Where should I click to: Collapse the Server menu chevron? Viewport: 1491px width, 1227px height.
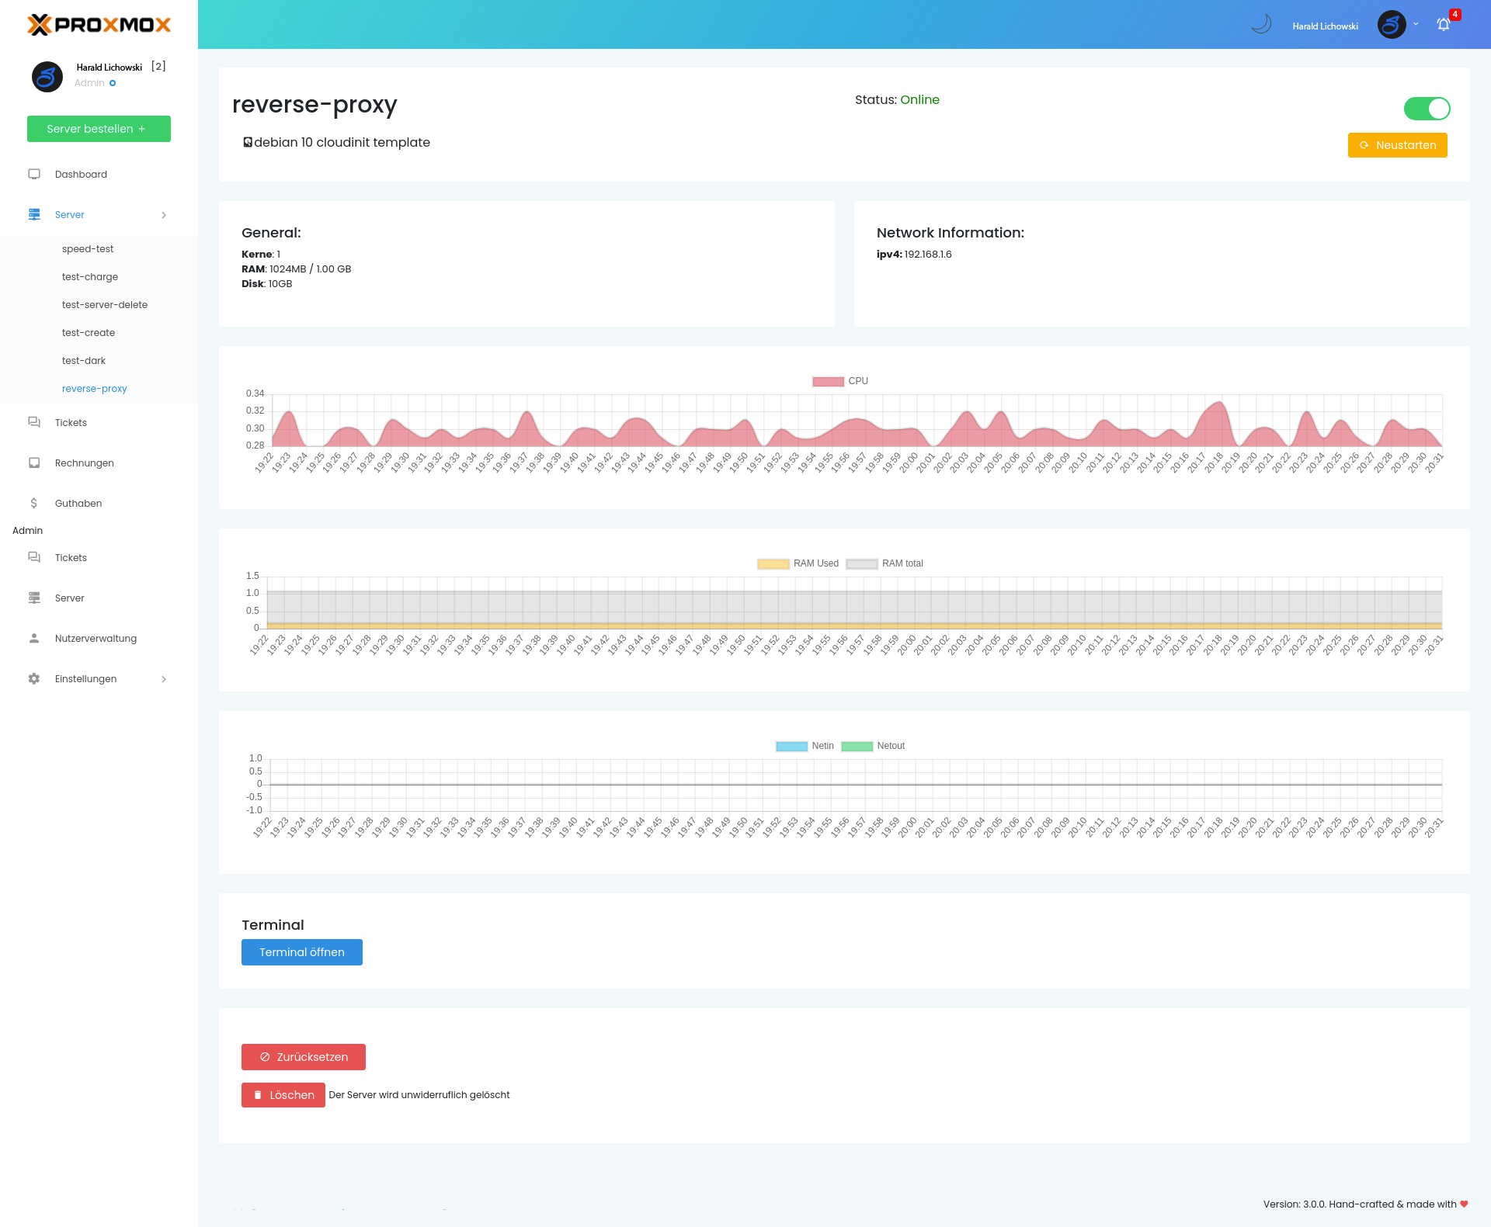click(164, 215)
